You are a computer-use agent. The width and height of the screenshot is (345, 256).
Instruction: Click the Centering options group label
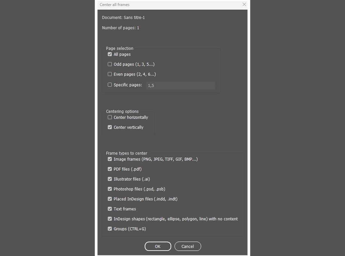[122, 111]
